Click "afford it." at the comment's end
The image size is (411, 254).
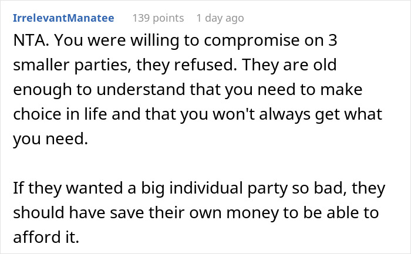pyautogui.click(x=46, y=237)
